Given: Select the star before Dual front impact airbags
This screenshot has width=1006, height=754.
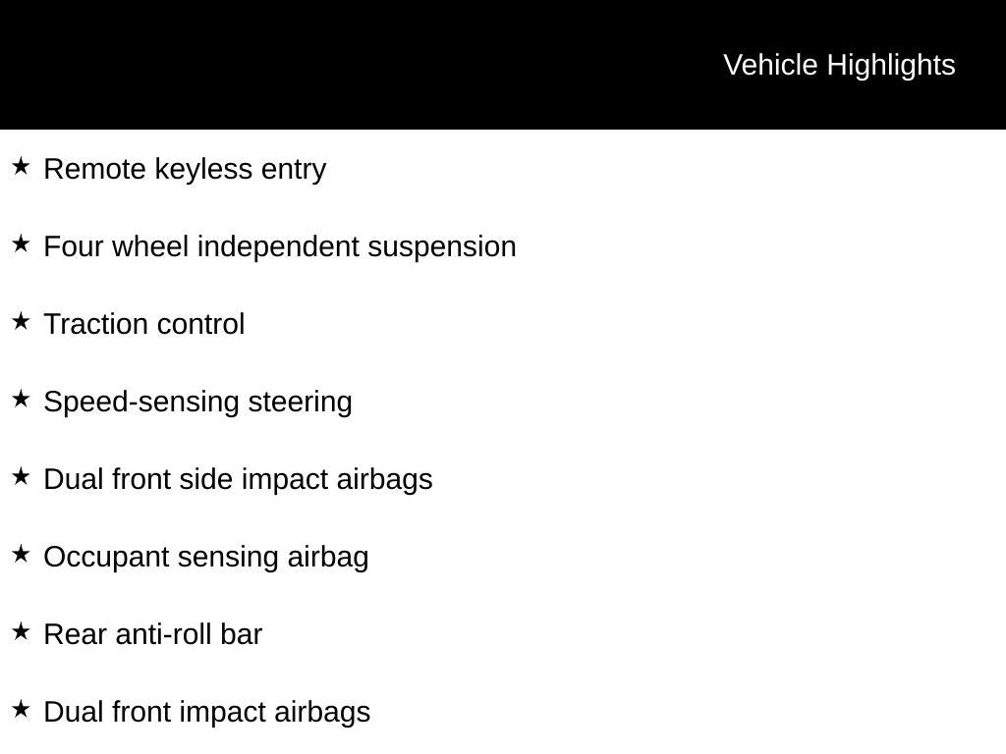Looking at the screenshot, I should click(21, 710).
